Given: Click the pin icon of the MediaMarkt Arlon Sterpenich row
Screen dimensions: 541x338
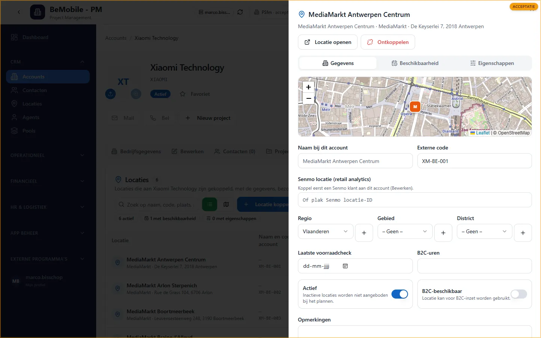Looking at the screenshot, I should pos(118,288).
